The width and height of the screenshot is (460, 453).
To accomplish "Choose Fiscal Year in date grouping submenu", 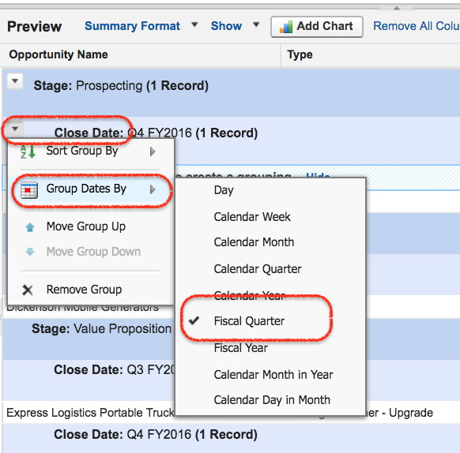I will pos(241,348).
